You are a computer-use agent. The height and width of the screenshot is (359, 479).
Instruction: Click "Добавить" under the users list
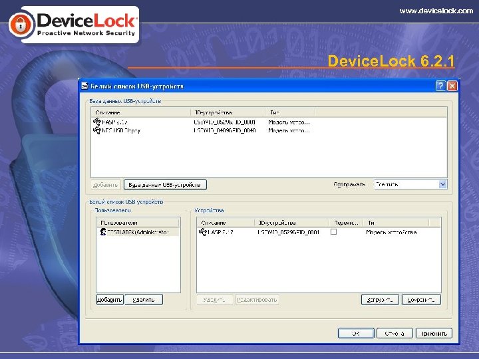point(110,299)
